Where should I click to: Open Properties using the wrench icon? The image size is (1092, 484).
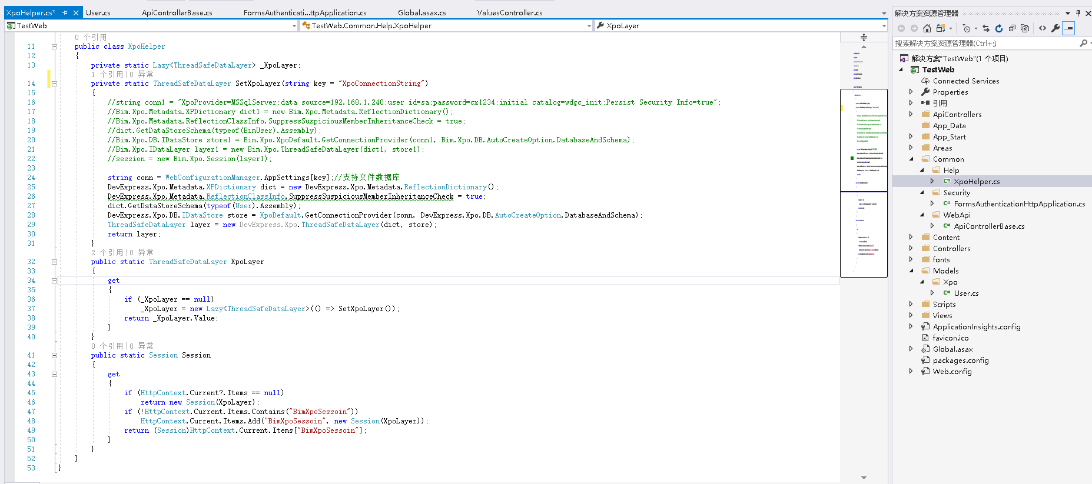coord(1056,28)
